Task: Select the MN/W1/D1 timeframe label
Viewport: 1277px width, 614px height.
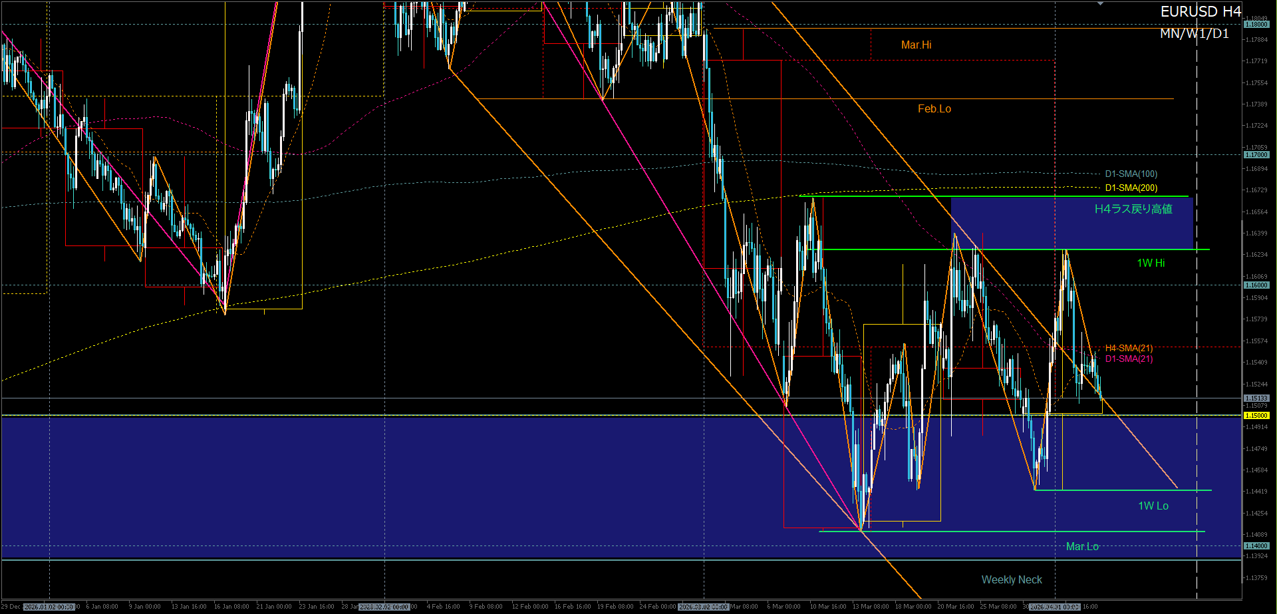Action: [x=1195, y=34]
